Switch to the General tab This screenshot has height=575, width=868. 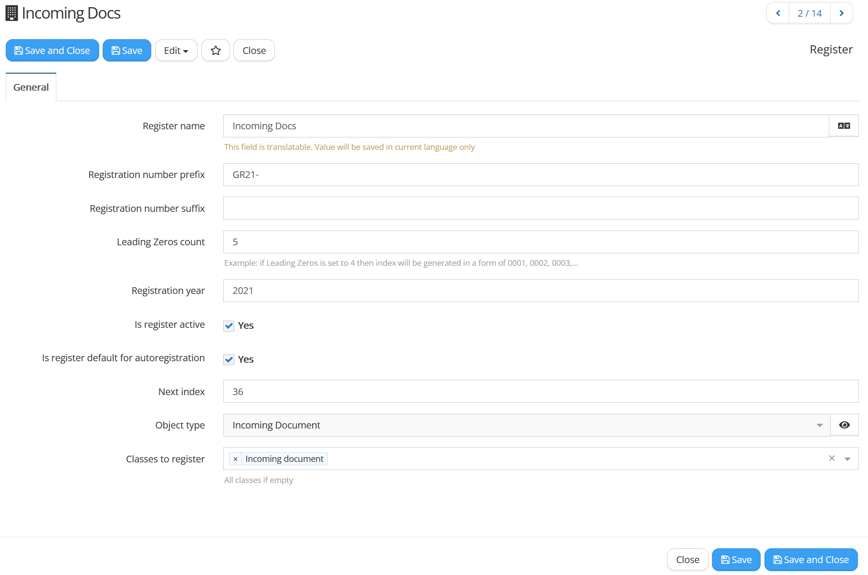[31, 87]
